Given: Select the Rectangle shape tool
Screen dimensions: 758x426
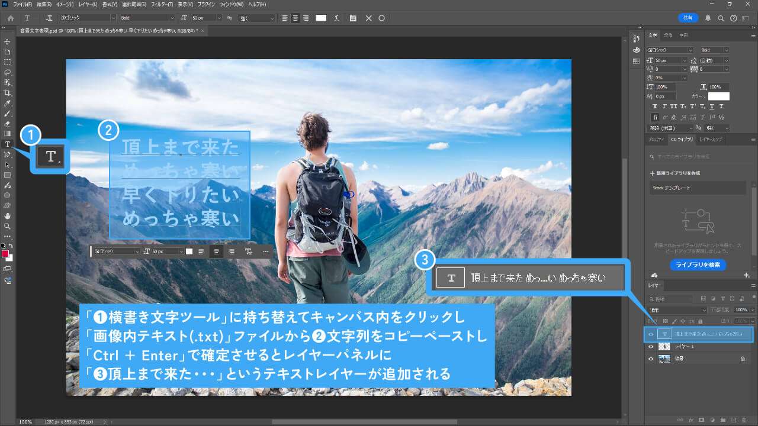Looking at the screenshot, I should (7, 175).
